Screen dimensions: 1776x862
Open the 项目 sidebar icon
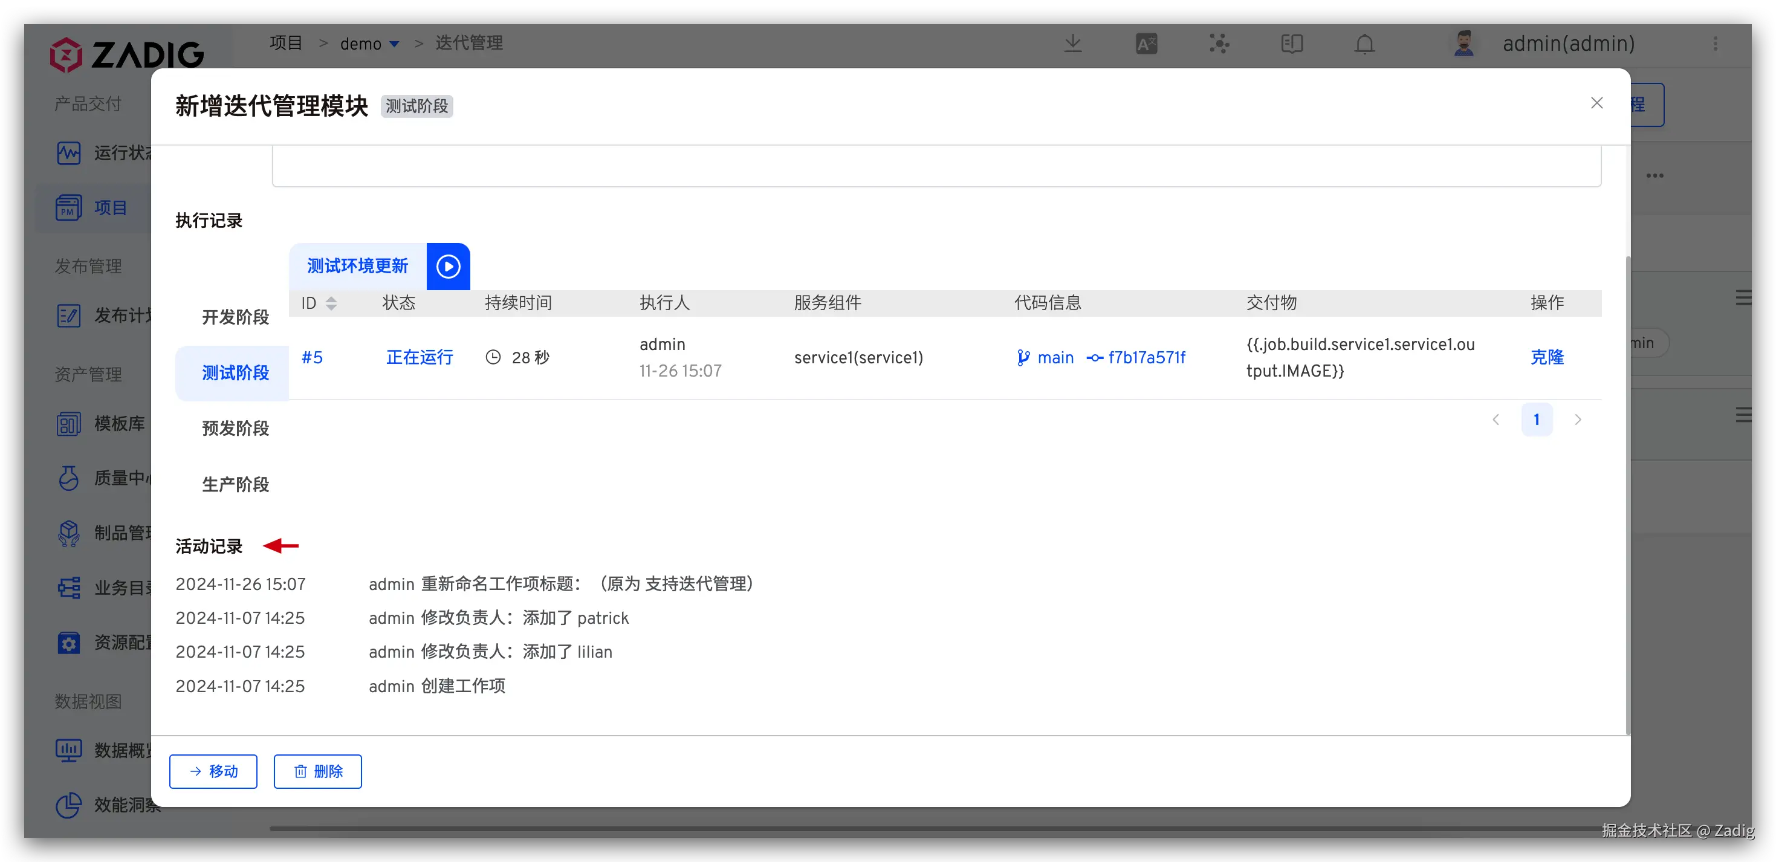[68, 207]
